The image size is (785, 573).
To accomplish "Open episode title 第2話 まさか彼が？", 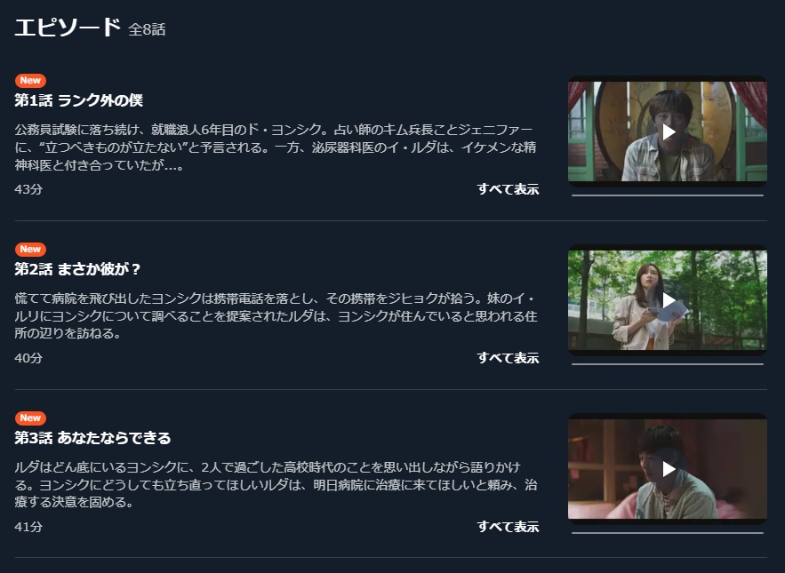I will (77, 269).
